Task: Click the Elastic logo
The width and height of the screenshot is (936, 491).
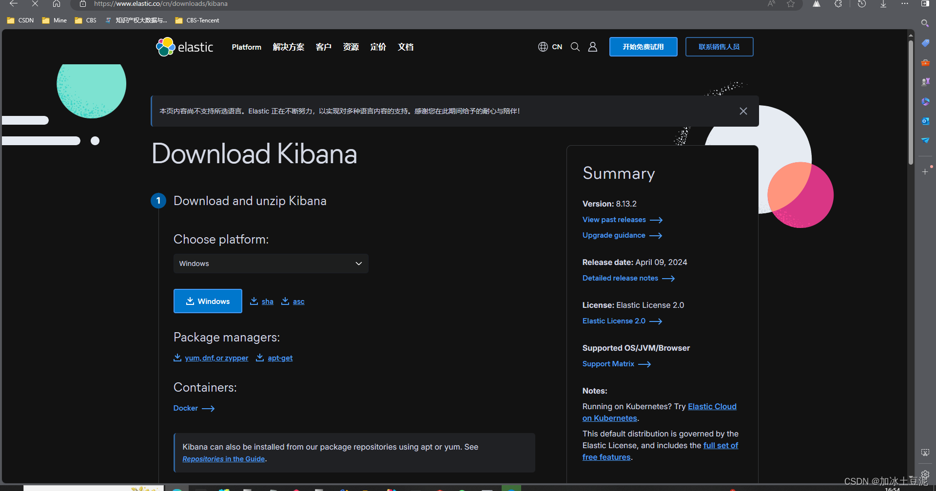Action: [185, 47]
